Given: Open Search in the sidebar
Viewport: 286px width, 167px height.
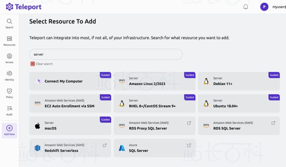Looking at the screenshot, I should click(9, 24).
